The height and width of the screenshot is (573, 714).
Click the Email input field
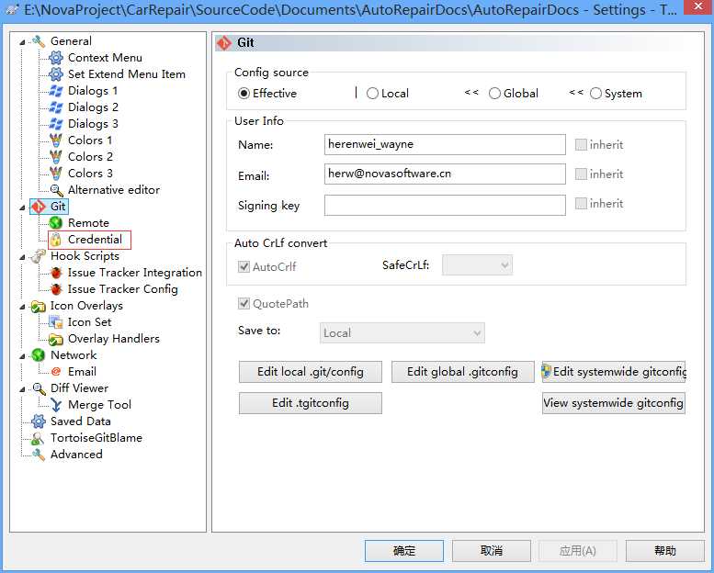[x=445, y=174]
